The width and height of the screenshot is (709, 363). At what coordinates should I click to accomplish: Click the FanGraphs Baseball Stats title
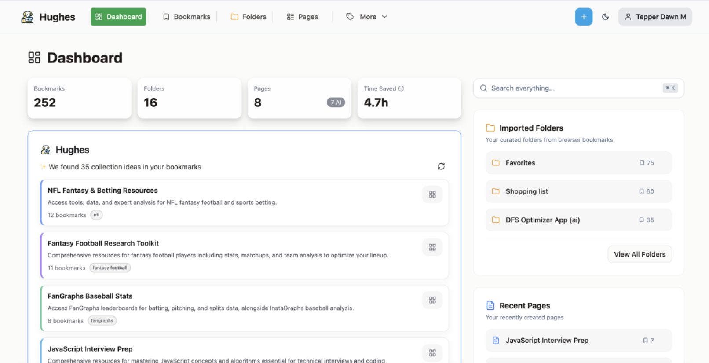[90, 296]
